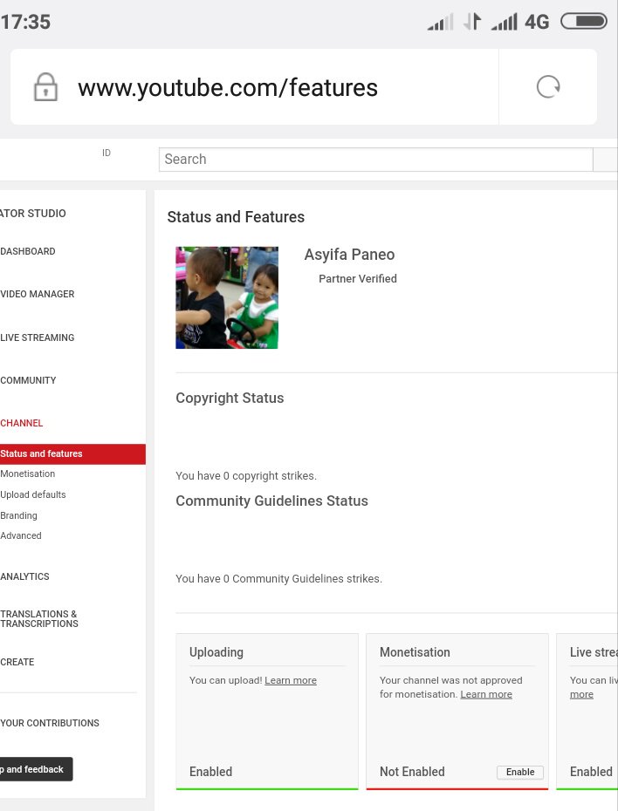This screenshot has width=618, height=811.
Task: Click the Partner Verified status text
Action: click(358, 279)
